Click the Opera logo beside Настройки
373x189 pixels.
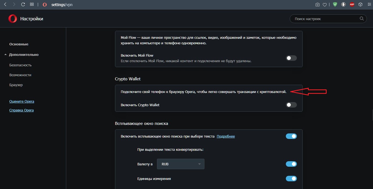[x=13, y=19]
